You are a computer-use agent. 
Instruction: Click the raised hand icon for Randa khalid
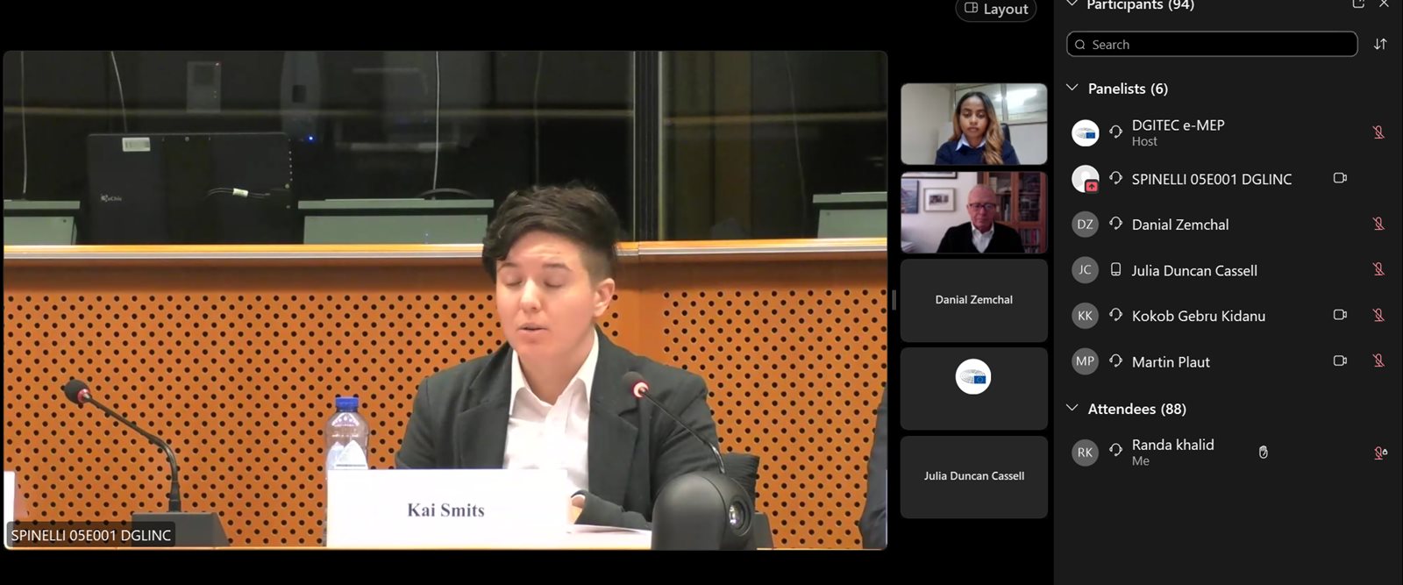point(1263,453)
